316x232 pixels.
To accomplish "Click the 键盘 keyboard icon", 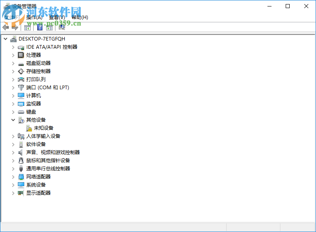I will point(21,112).
